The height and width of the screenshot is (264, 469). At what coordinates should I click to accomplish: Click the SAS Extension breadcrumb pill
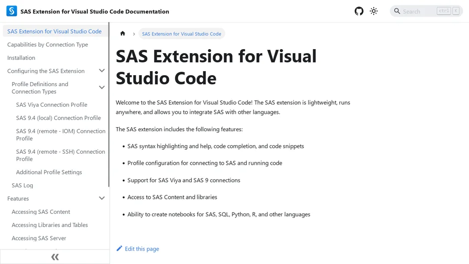181,34
